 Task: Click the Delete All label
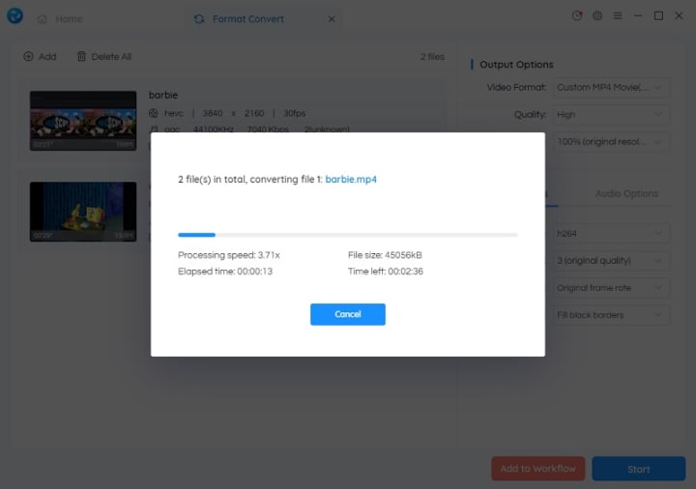click(111, 56)
